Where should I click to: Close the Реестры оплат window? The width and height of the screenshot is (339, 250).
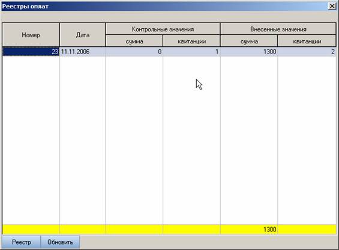point(332,6)
